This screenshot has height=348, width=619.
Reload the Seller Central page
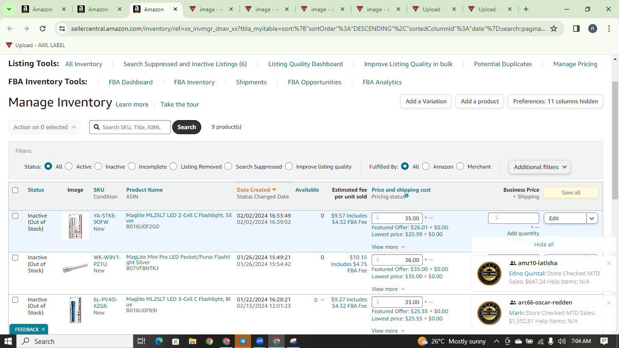[x=43, y=29]
